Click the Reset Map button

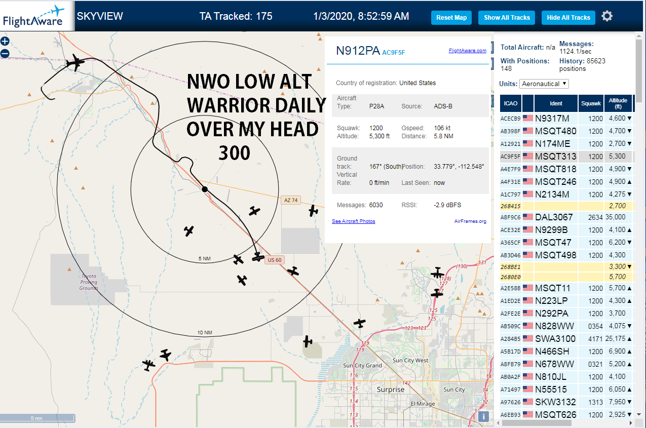tap(451, 18)
